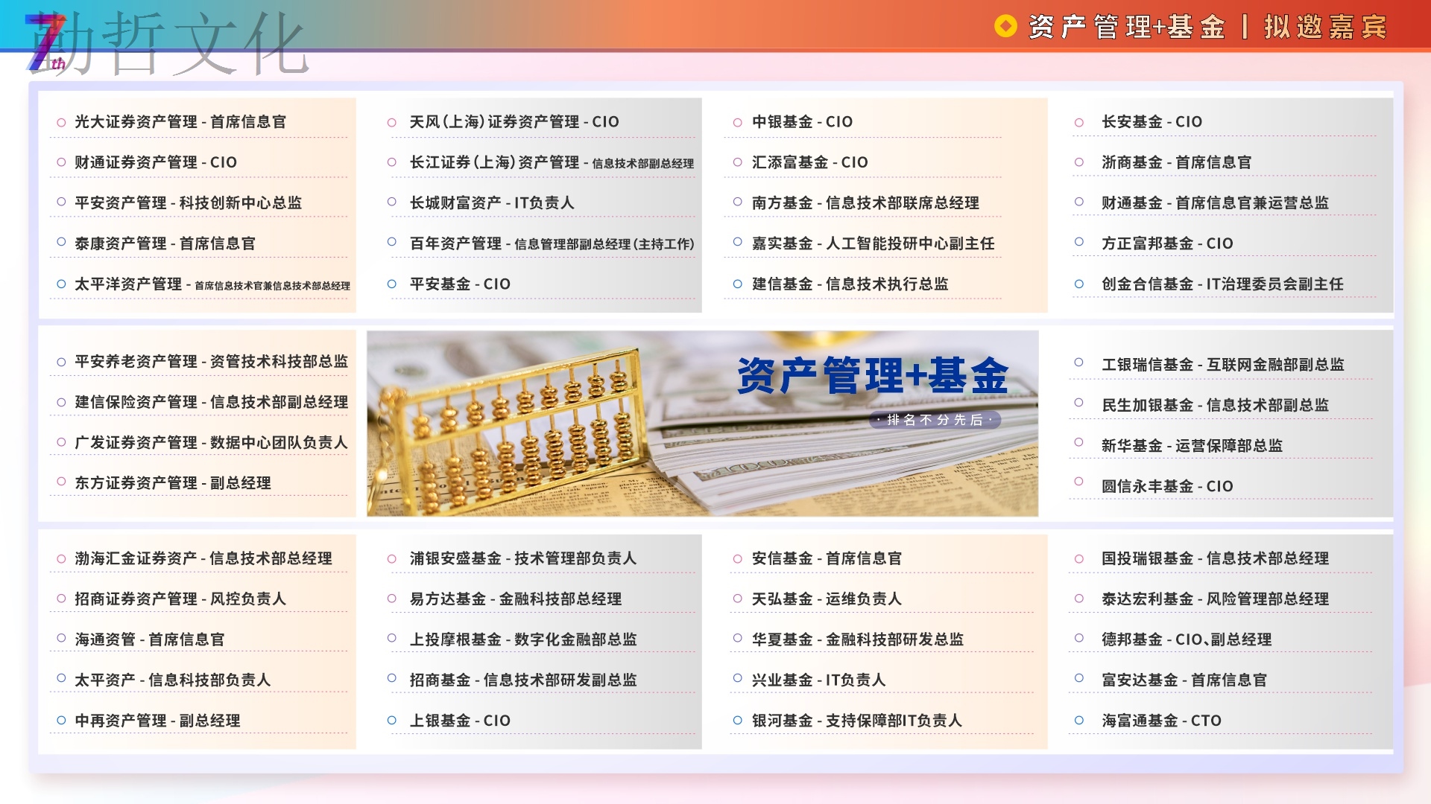The image size is (1431, 804).
Task: Select 光大证券资产管理 - 首席信息官
Action: coord(180,122)
